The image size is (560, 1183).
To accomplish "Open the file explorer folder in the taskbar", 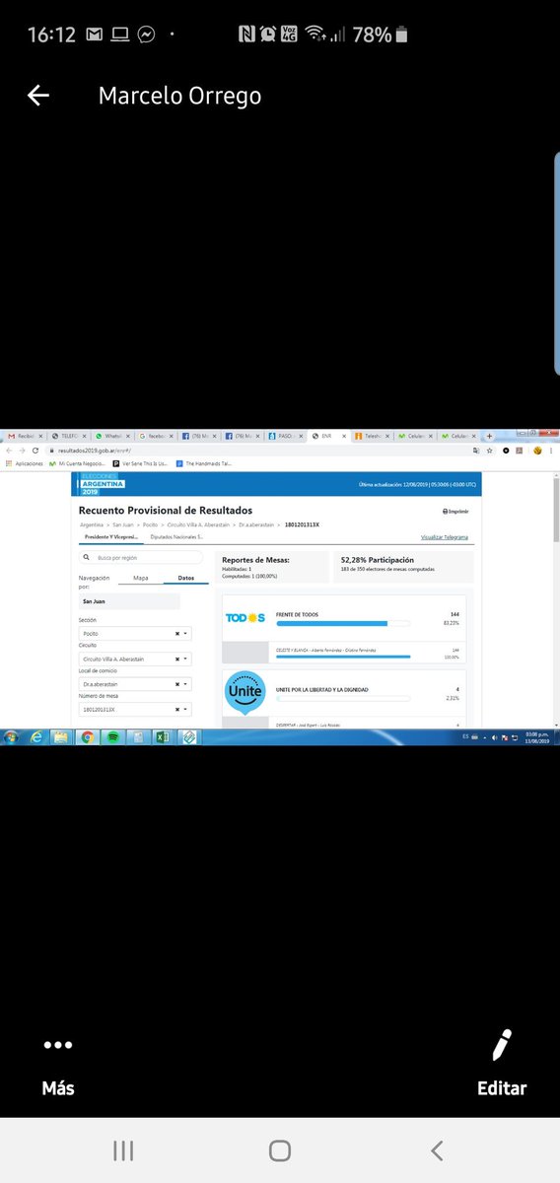I will pyautogui.click(x=61, y=736).
